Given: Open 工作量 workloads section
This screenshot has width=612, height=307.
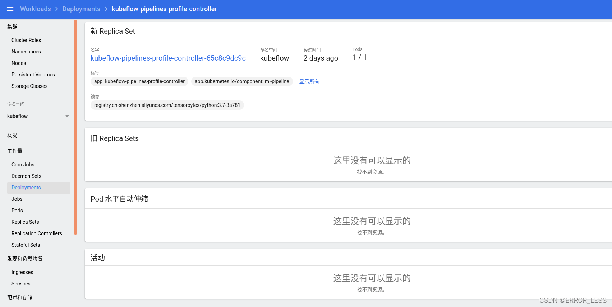Looking at the screenshot, I should 15,151.
